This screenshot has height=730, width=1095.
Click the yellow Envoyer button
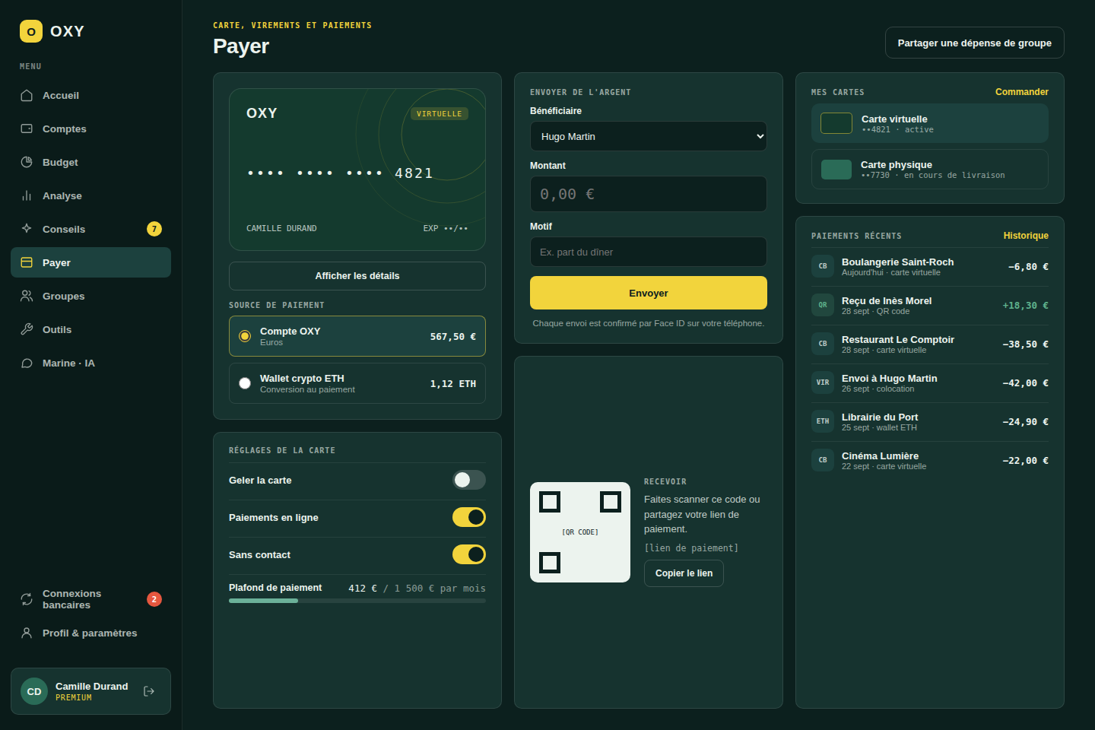[x=649, y=293]
